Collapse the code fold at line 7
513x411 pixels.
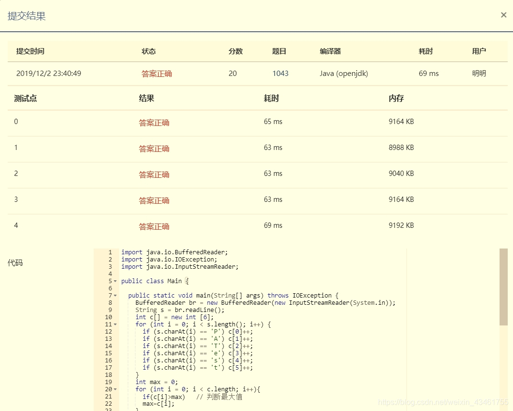[115, 296]
